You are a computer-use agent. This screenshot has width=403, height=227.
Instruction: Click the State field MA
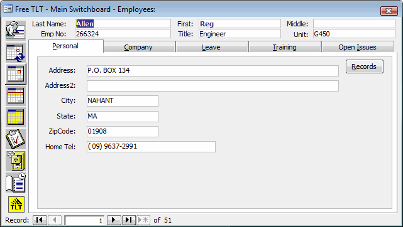click(123, 117)
